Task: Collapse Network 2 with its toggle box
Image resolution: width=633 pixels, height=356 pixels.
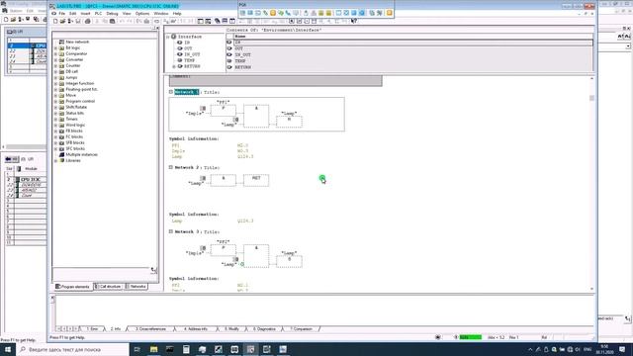Action: pyautogui.click(x=171, y=167)
